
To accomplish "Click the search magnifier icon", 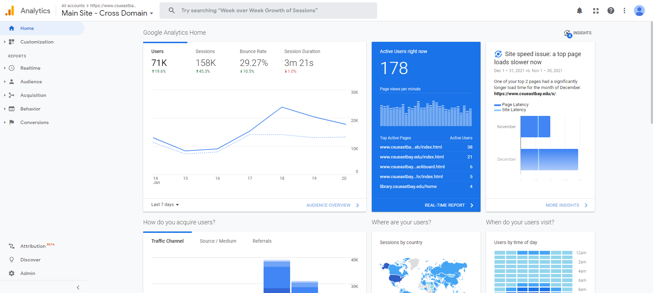I will coord(172,11).
